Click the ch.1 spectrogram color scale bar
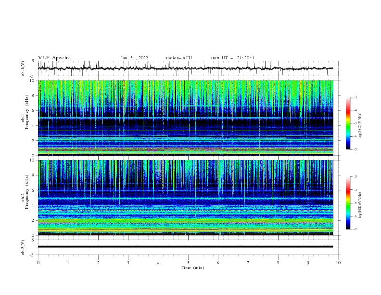Viewport: 381px width, 295px height. coord(348,123)
